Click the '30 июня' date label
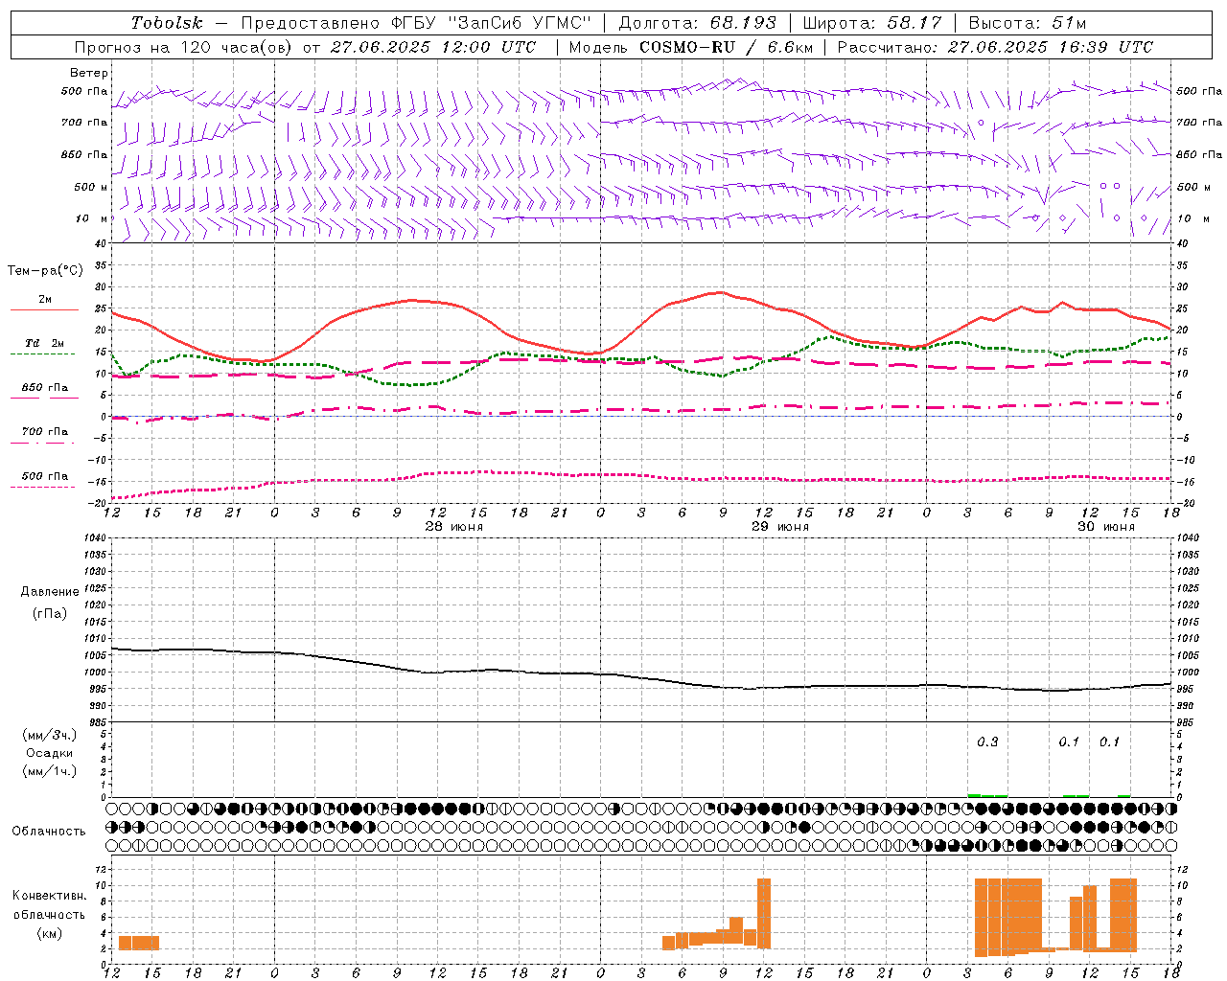This screenshot has width=1227, height=981. (x=1106, y=527)
